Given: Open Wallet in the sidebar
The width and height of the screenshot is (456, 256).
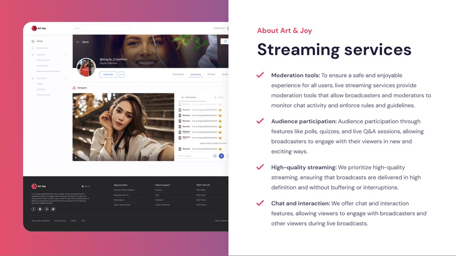Looking at the screenshot, I should tap(40, 84).
